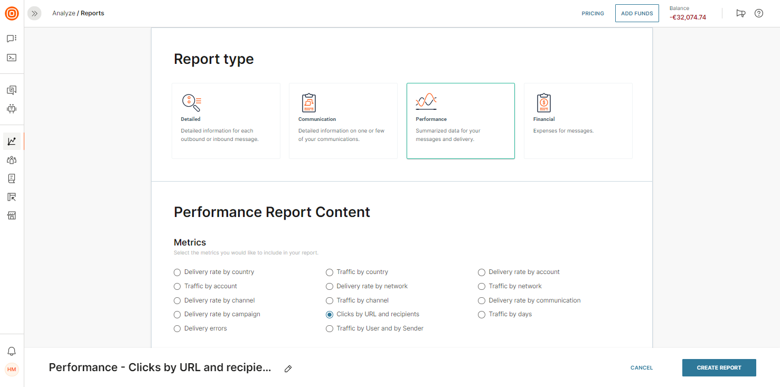Open the Analyze chart sidebar icon

pyautogui.click(x=12, y=141)
